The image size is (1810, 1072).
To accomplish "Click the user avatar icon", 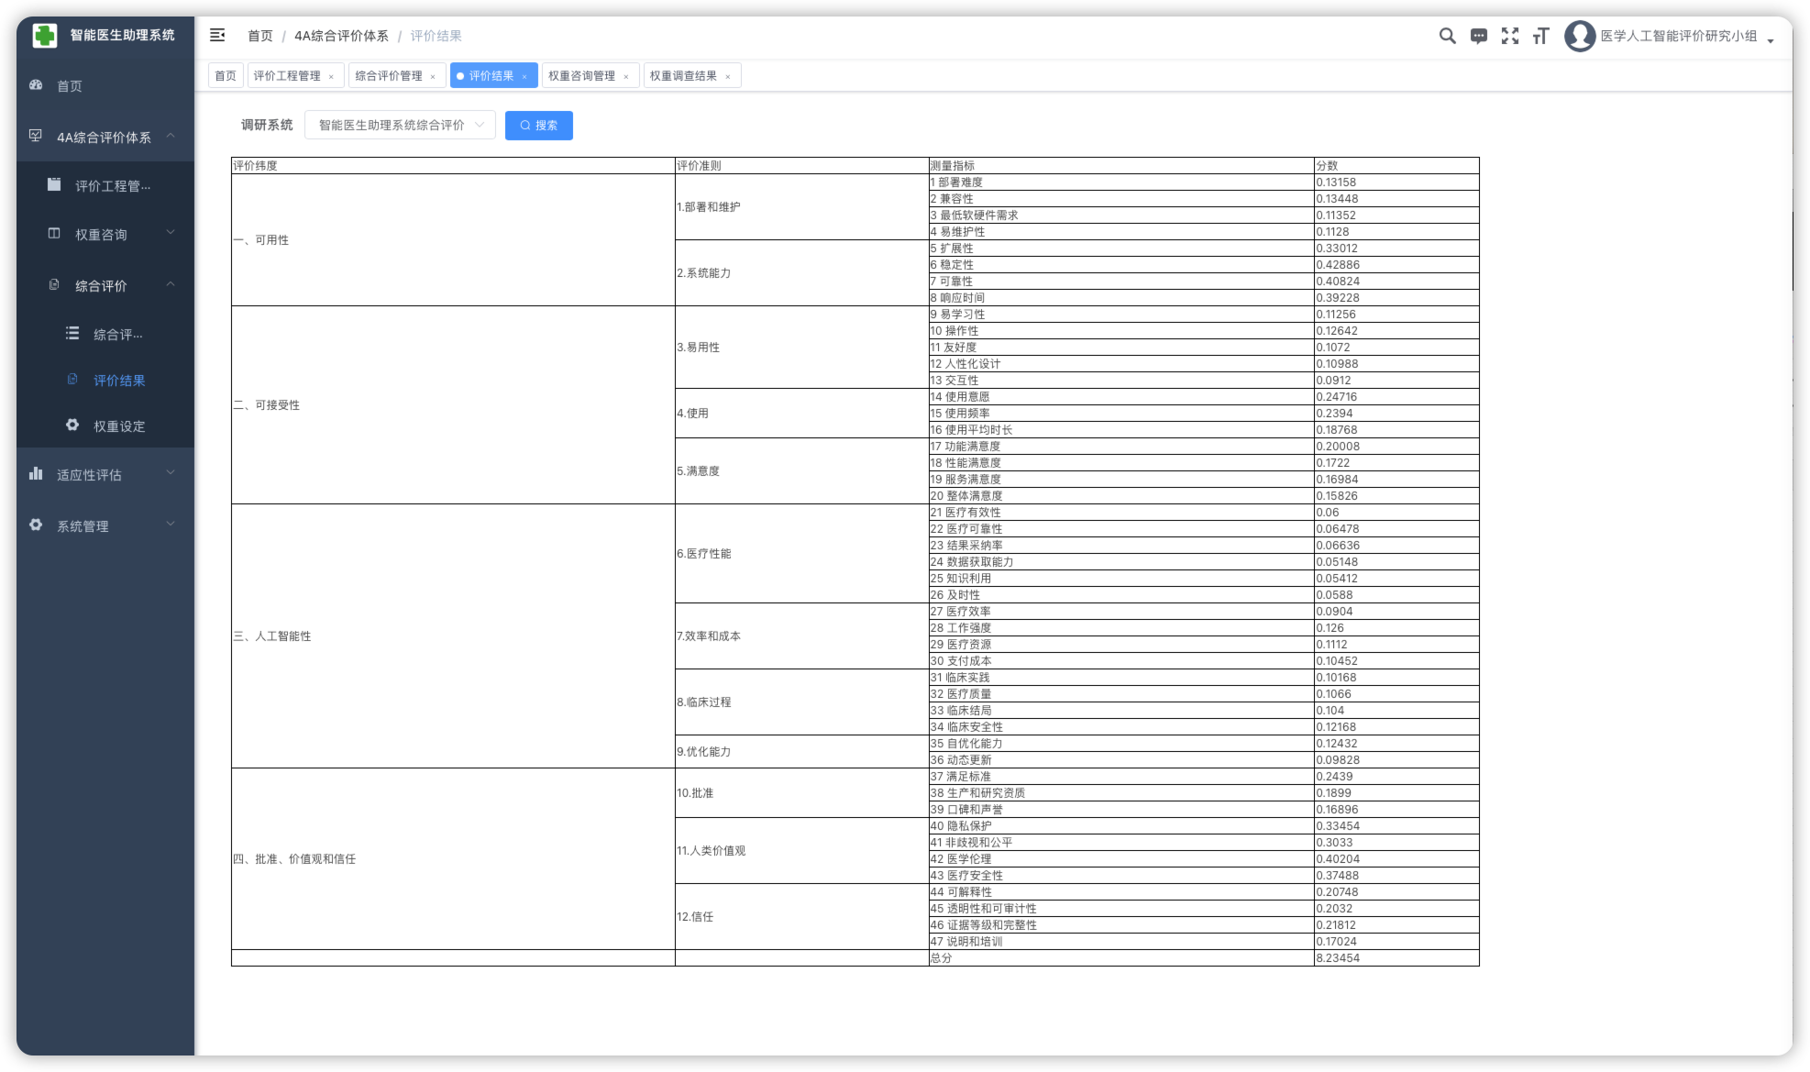I will click(1579, 36).
